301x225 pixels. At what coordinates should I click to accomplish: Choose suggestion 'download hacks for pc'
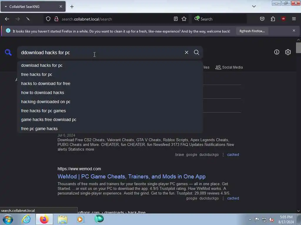click(x=110, y=65)
